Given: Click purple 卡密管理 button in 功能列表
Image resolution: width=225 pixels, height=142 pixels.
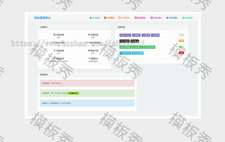Looking at the screenshot, I should tap(155, 35).
